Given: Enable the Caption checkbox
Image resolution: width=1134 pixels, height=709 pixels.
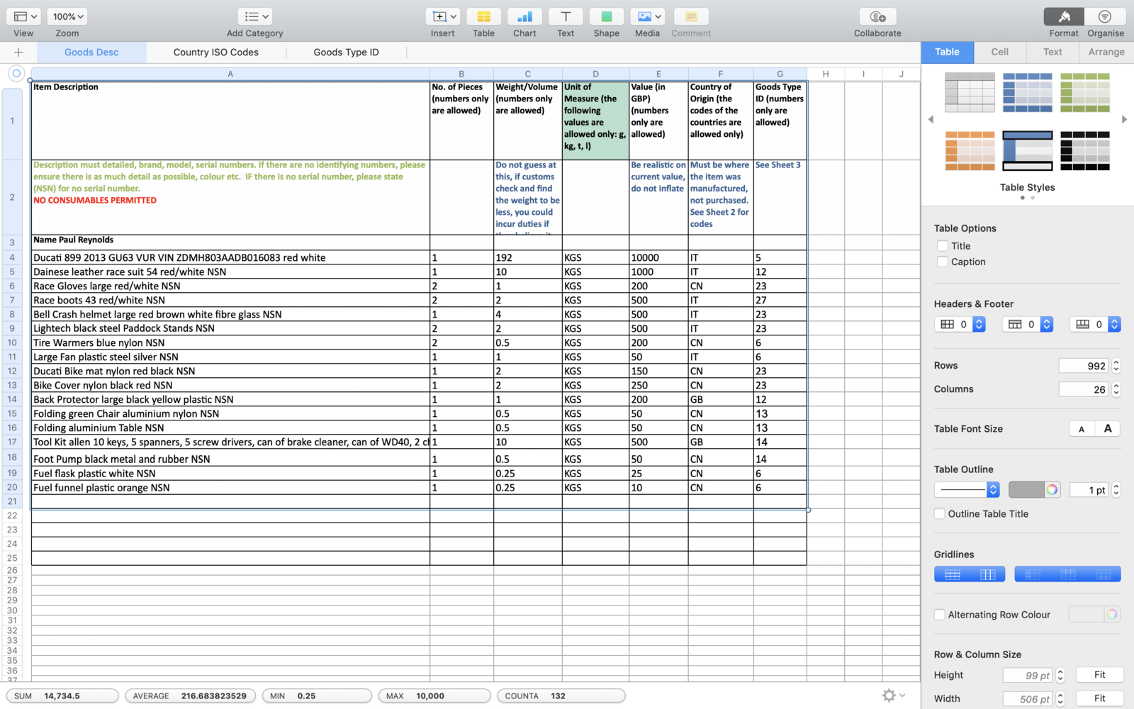Looking at the screenshot, I should pyautogui.click(x=943, y=262).
